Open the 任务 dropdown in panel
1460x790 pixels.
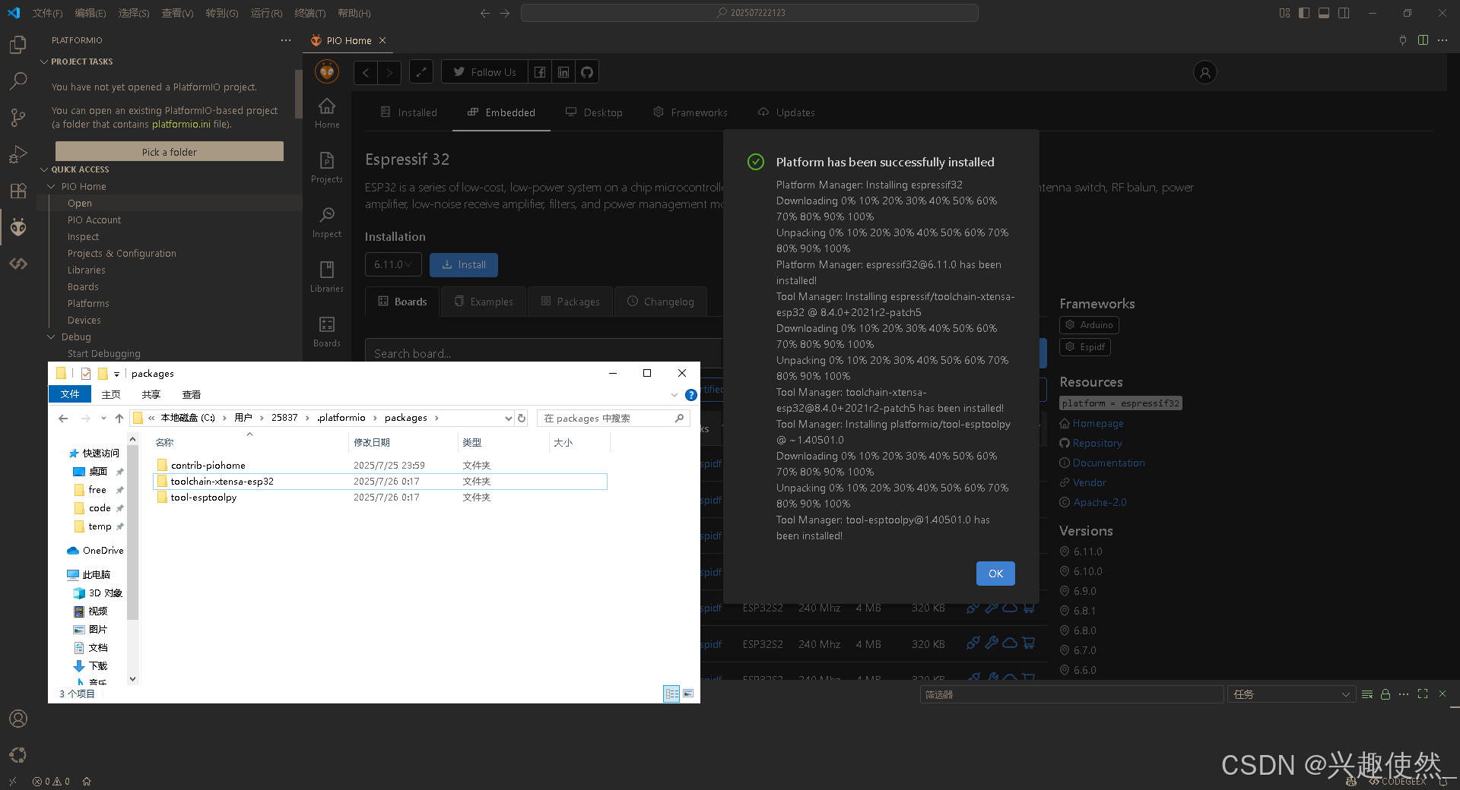coord(1291,694)
